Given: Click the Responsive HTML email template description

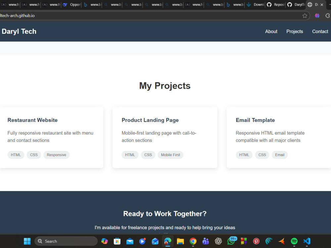Looking at the screenshot, I should click(270, 137).
